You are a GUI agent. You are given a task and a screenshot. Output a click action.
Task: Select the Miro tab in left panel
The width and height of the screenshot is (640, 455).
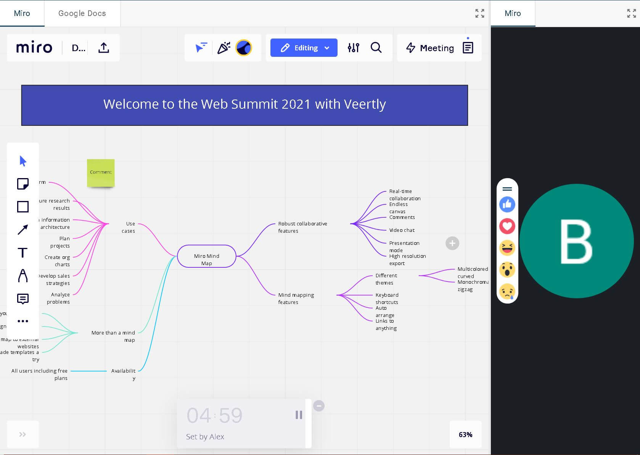22,13
